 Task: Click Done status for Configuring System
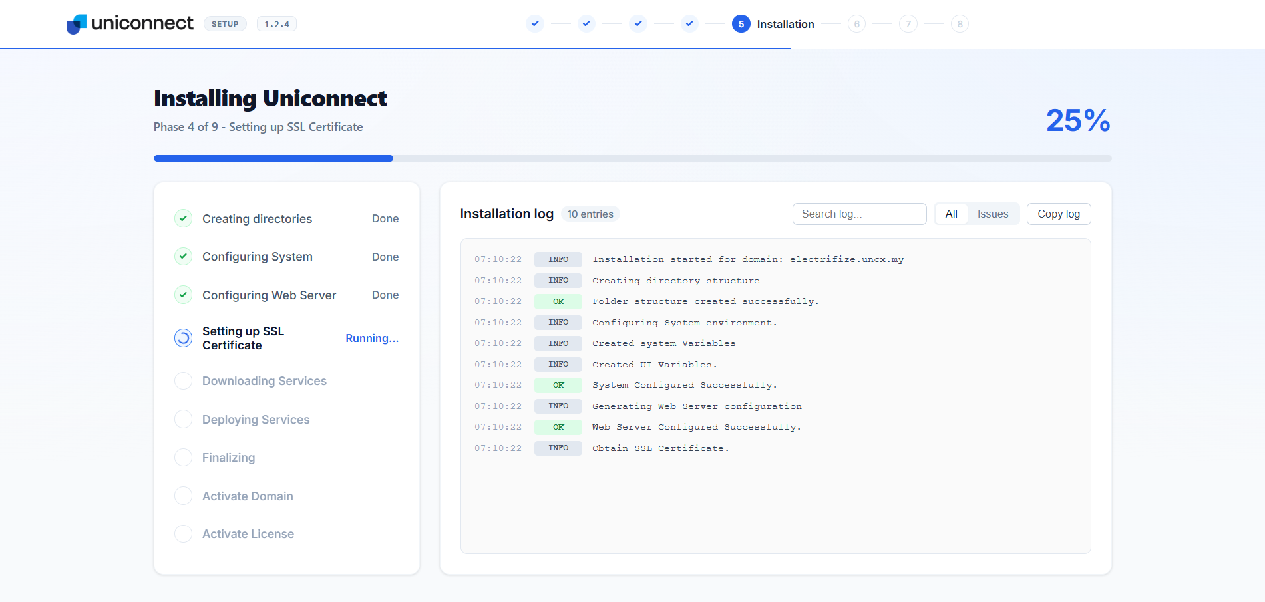(x=385, y=257)
